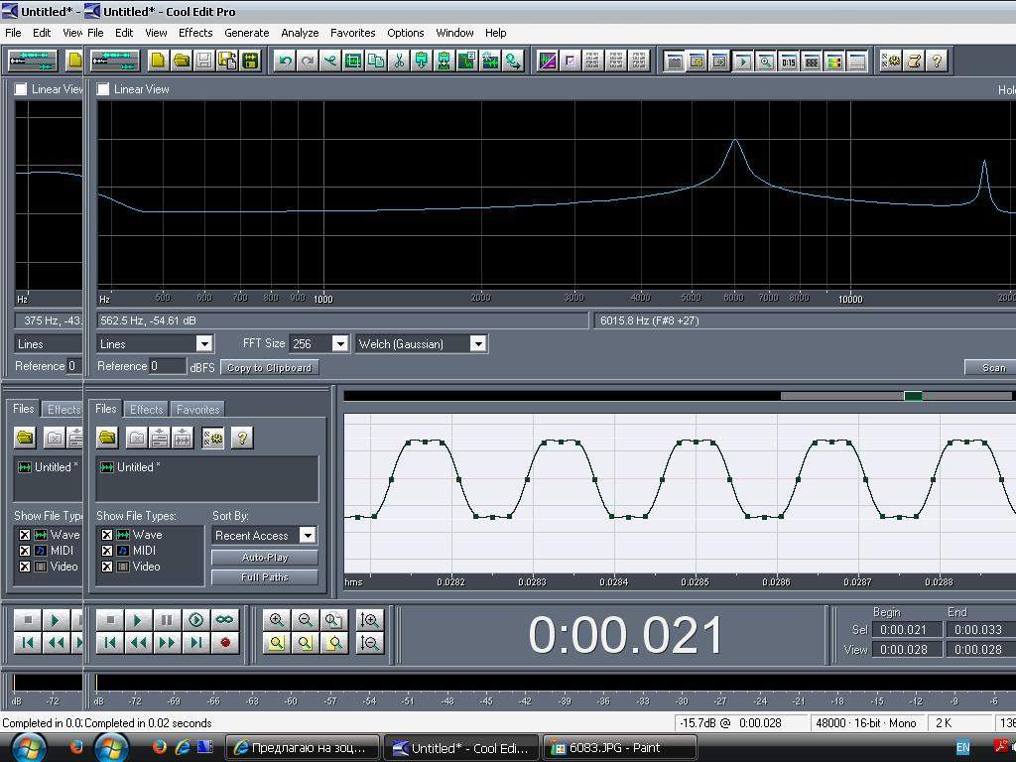The width and height of the screenshot is (1016, 762).
Task: Click the Zoom Out magnifier icon
Action: point(306,620)
